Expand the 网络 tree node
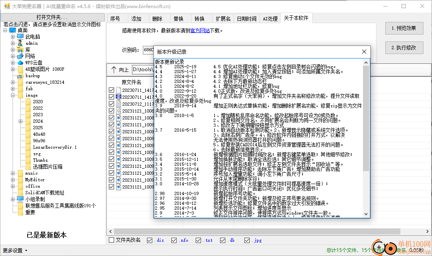432x256 pixels. click(13, 56)
